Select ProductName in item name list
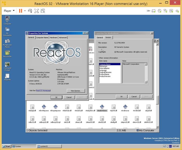 [104, 74]
